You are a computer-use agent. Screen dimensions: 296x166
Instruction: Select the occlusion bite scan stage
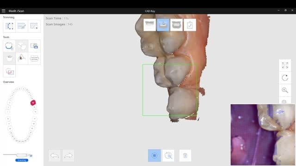click(176, 25)
